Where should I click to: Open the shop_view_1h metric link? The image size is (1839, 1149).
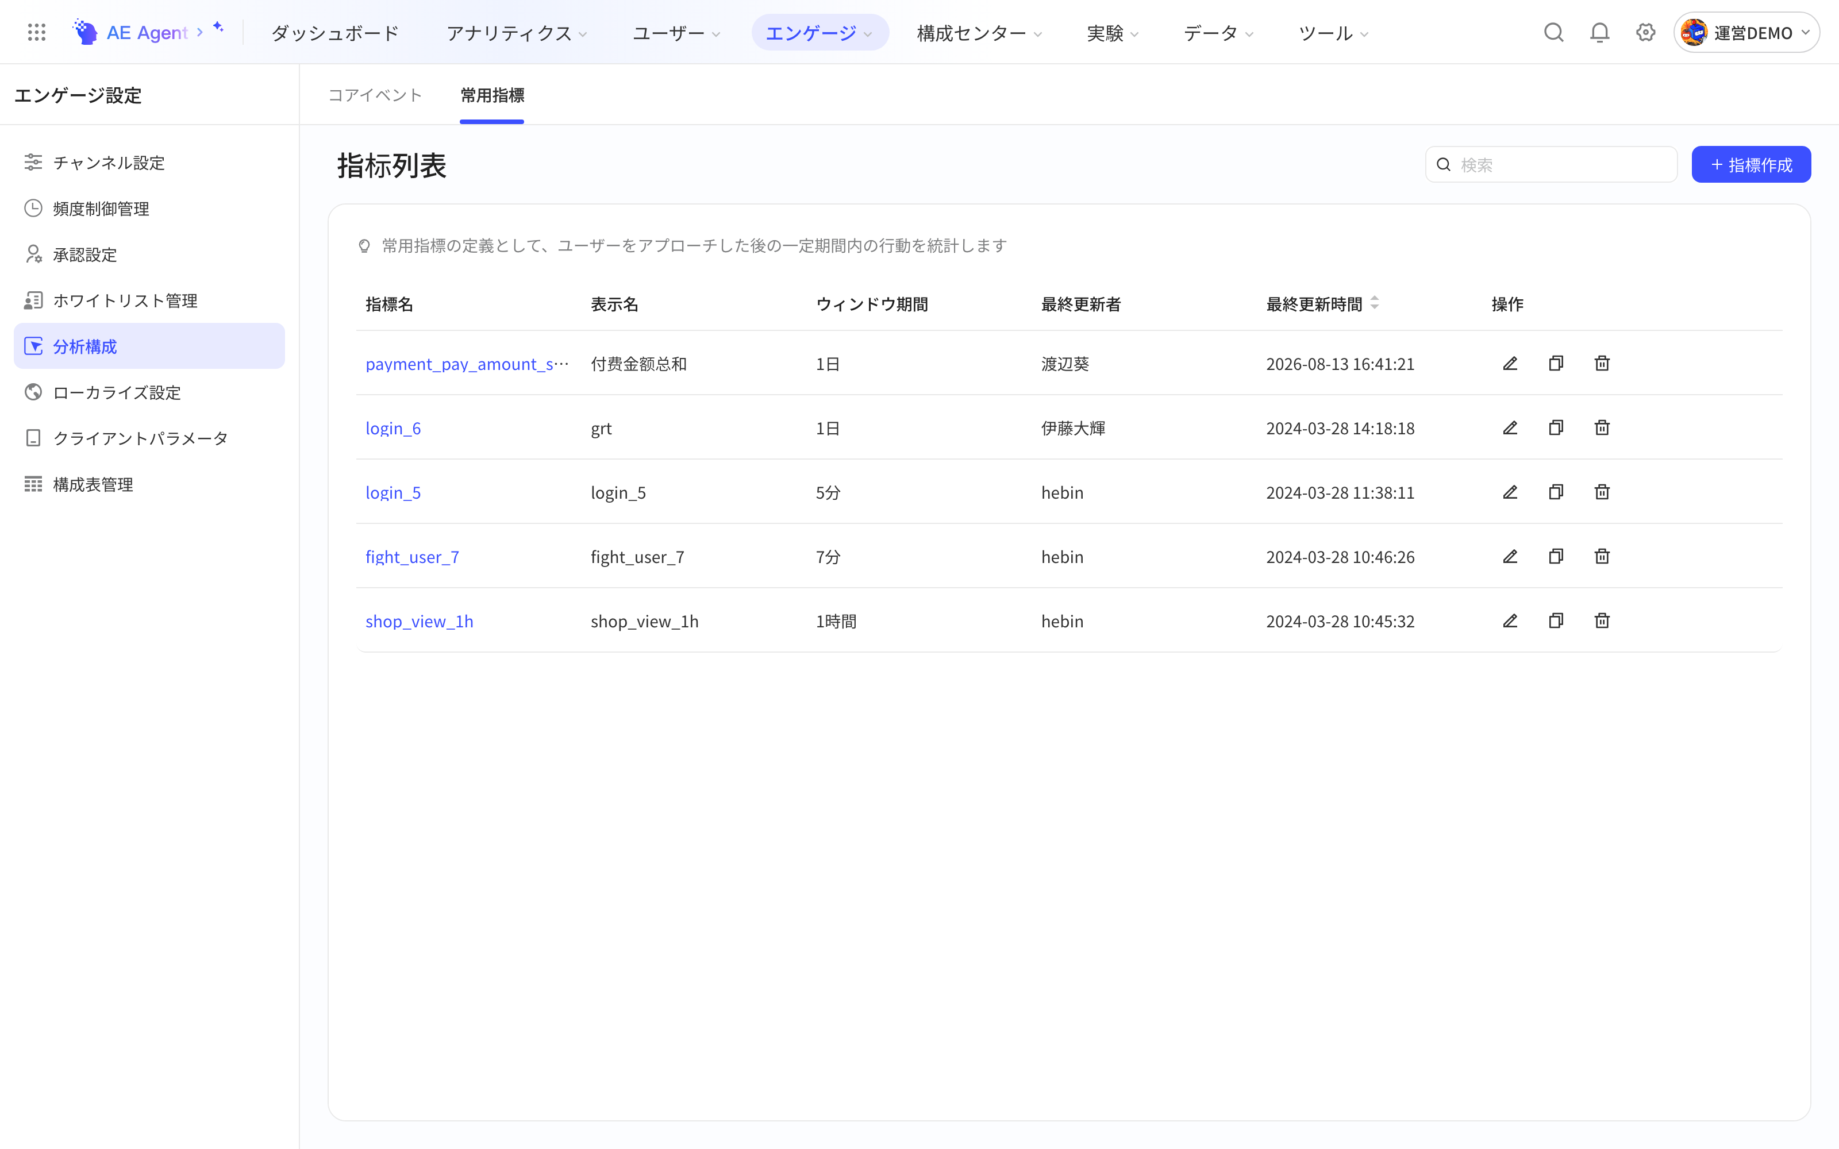point(420,621)
